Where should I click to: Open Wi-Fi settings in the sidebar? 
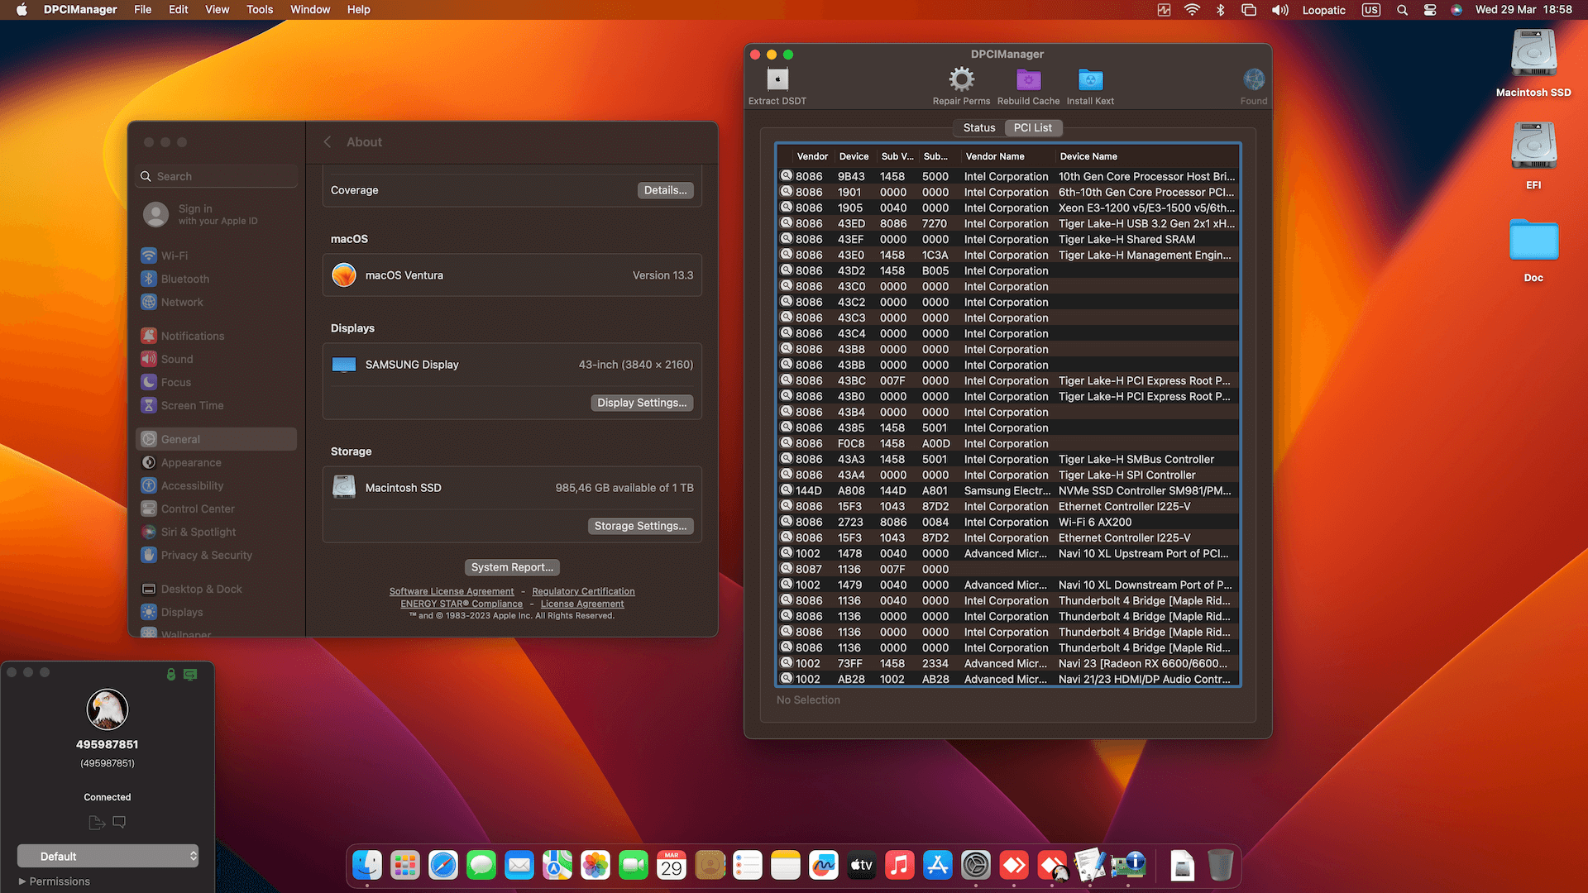pos(175,255)
